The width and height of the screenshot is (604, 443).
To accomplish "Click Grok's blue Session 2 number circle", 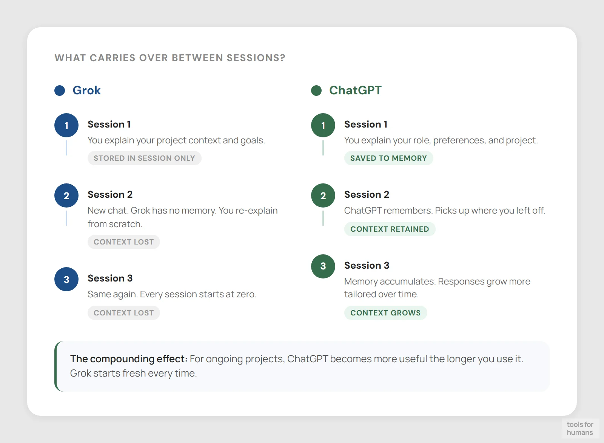I will pos(66,195).
